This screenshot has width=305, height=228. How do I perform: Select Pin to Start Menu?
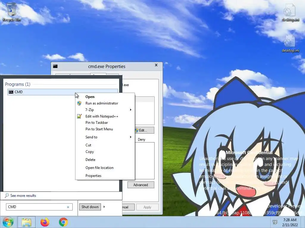click(x=105, y=129)
